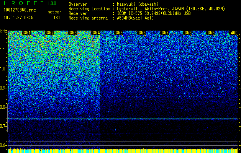Click the Ovserver field label

pos(78,5)
